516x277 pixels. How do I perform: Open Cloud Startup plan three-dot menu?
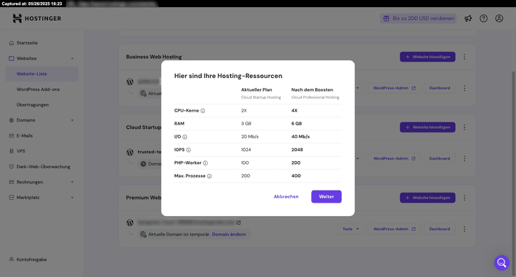coord(464,127)
